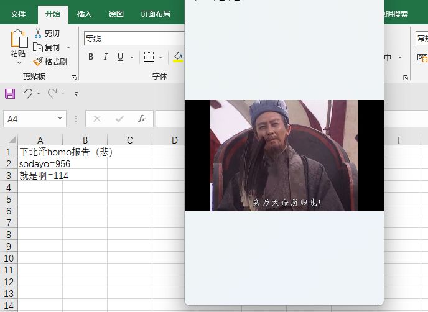Expand the Borders dropdown arrow
Image resolution: width=428 pixels, height=312 pixels.
tap(160, 57)
